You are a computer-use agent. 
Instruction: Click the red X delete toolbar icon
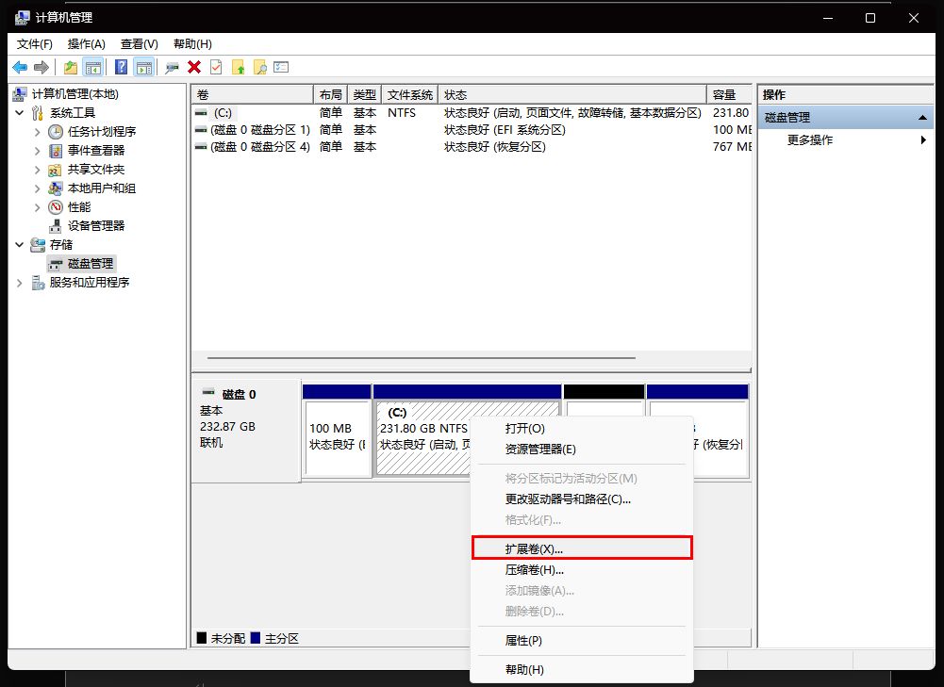(193, 67)
